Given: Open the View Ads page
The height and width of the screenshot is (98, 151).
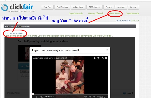Looking at the screenshot, I should (47, 7).
